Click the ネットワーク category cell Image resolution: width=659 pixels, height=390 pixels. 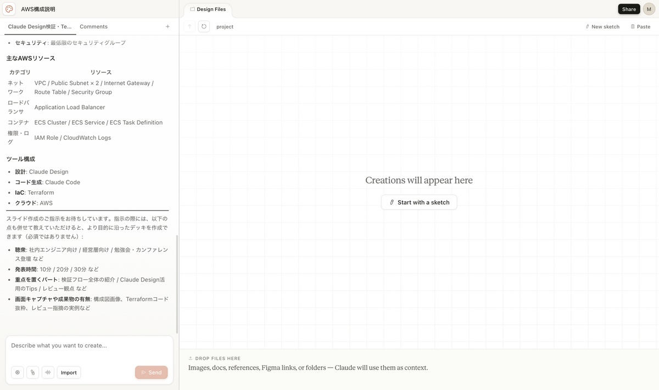tap(16, 88)
